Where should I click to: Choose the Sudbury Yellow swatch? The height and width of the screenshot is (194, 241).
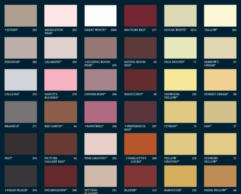pyautogui.click(x=220, y=144)
